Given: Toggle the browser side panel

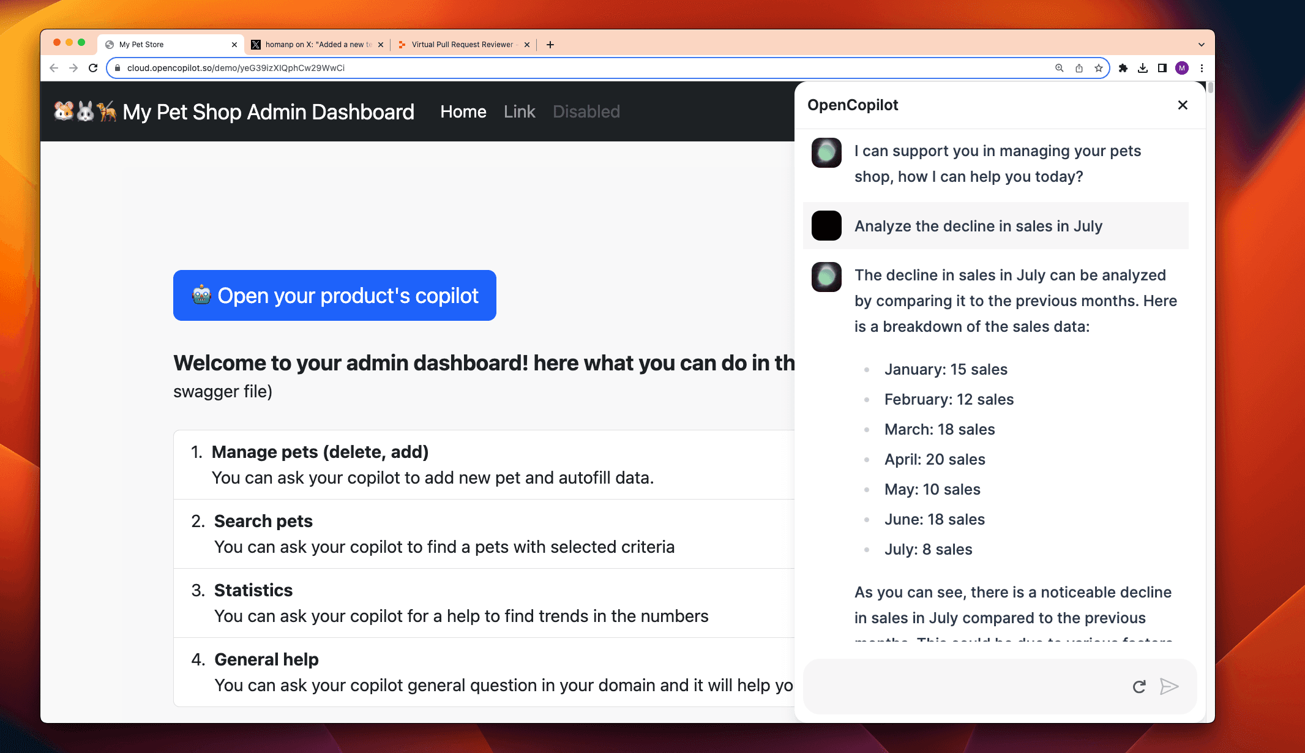Looking at the screenshot, I should pos(1162,68).
